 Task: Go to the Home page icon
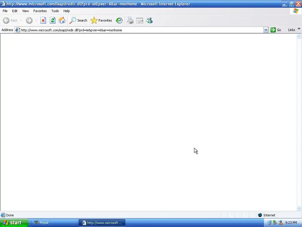(62, 20)
